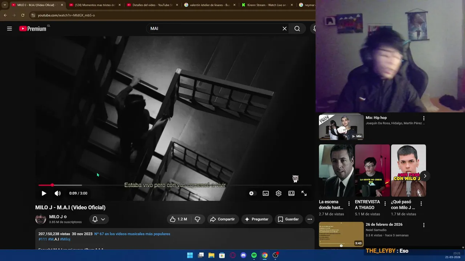
Task: Open 'ENTREVISTA A THIAGO' short
Action: pos(372,171)
